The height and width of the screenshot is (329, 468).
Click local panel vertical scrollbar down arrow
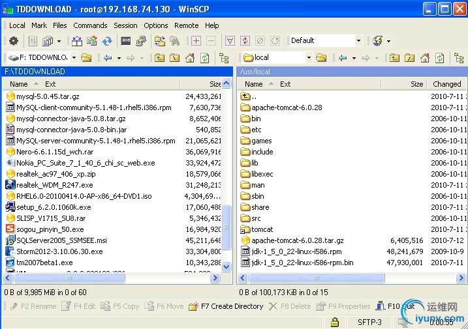pos(226,266)
